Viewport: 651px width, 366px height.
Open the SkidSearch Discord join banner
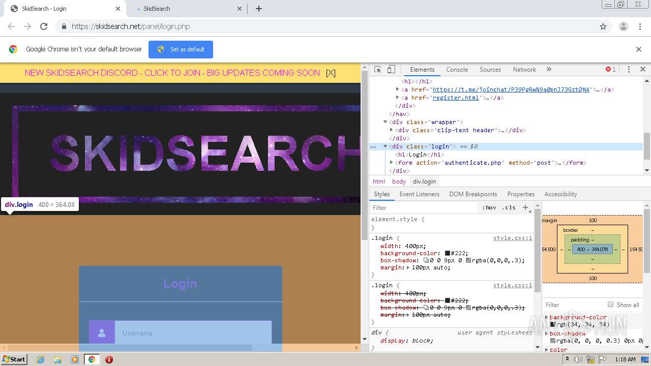[172, 73]
